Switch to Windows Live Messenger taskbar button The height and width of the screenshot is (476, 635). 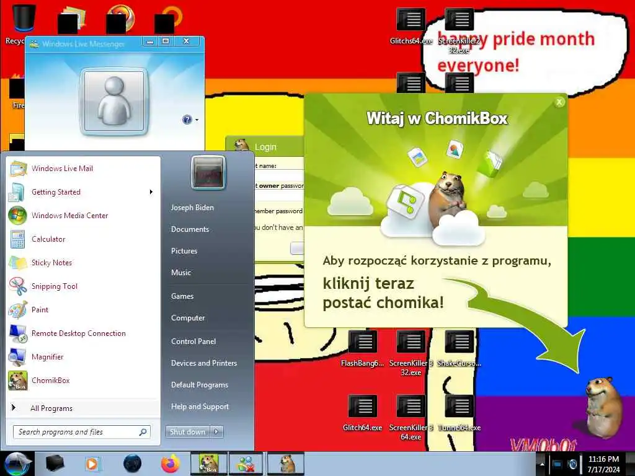tap(246, 464)
